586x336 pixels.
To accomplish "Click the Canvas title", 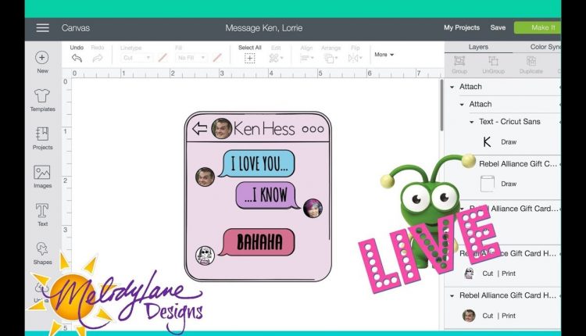I will click(x=76, y=28).
